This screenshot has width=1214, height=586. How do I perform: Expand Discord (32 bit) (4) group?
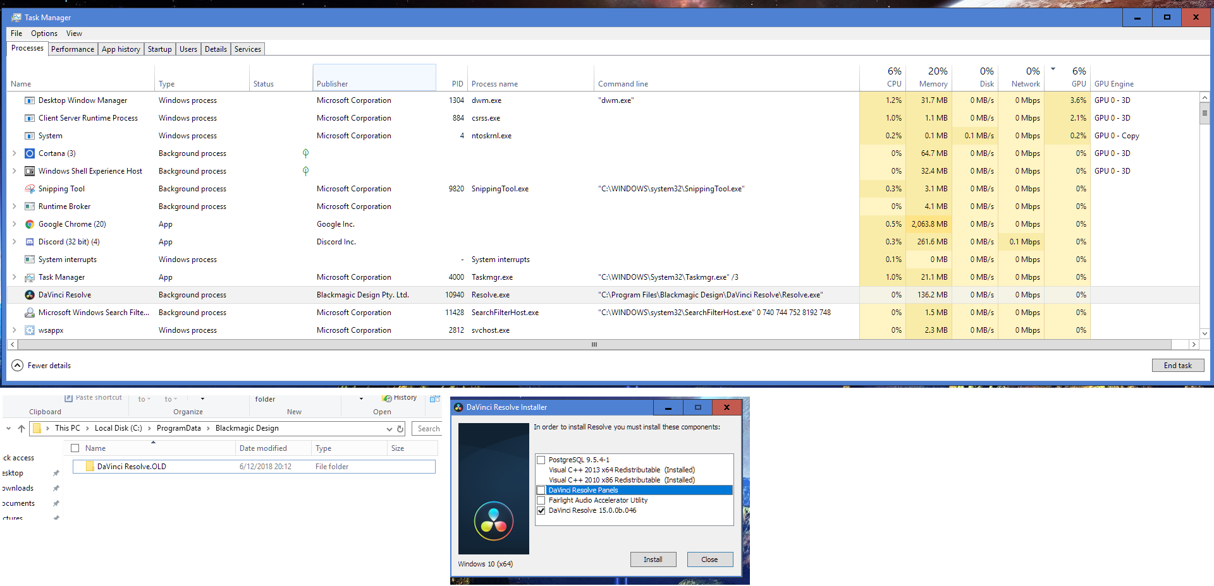point(15,242)
